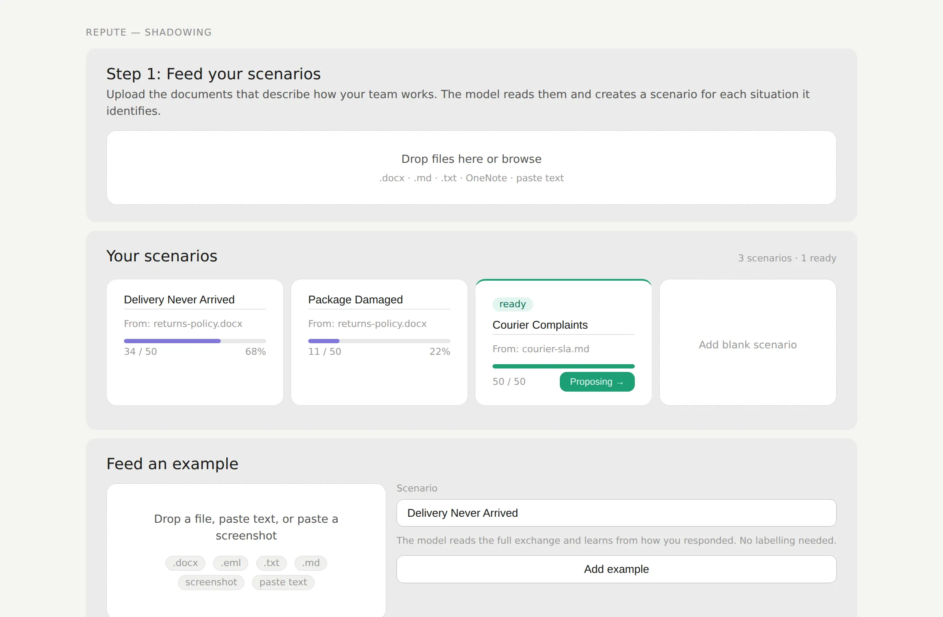
Task: Select the .txt file type chip
Action: click(x=271, y=563)
